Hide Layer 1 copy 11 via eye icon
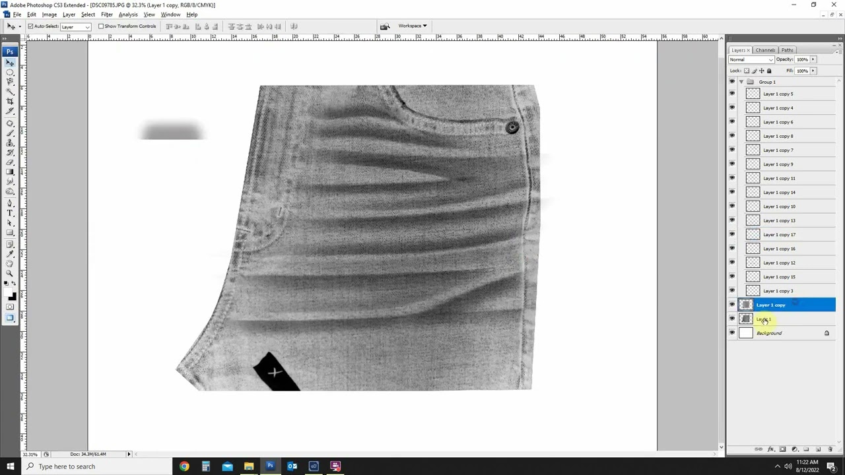845x475 pixels. point(731,178)
